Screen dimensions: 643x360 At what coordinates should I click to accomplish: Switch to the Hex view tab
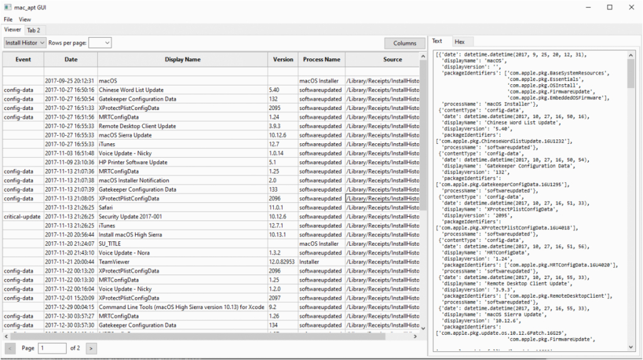tap(460, 41)
